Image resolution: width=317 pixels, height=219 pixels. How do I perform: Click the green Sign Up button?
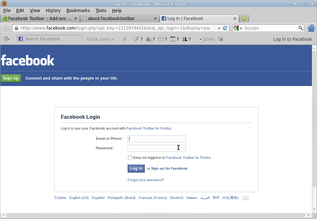coord(11,78)
